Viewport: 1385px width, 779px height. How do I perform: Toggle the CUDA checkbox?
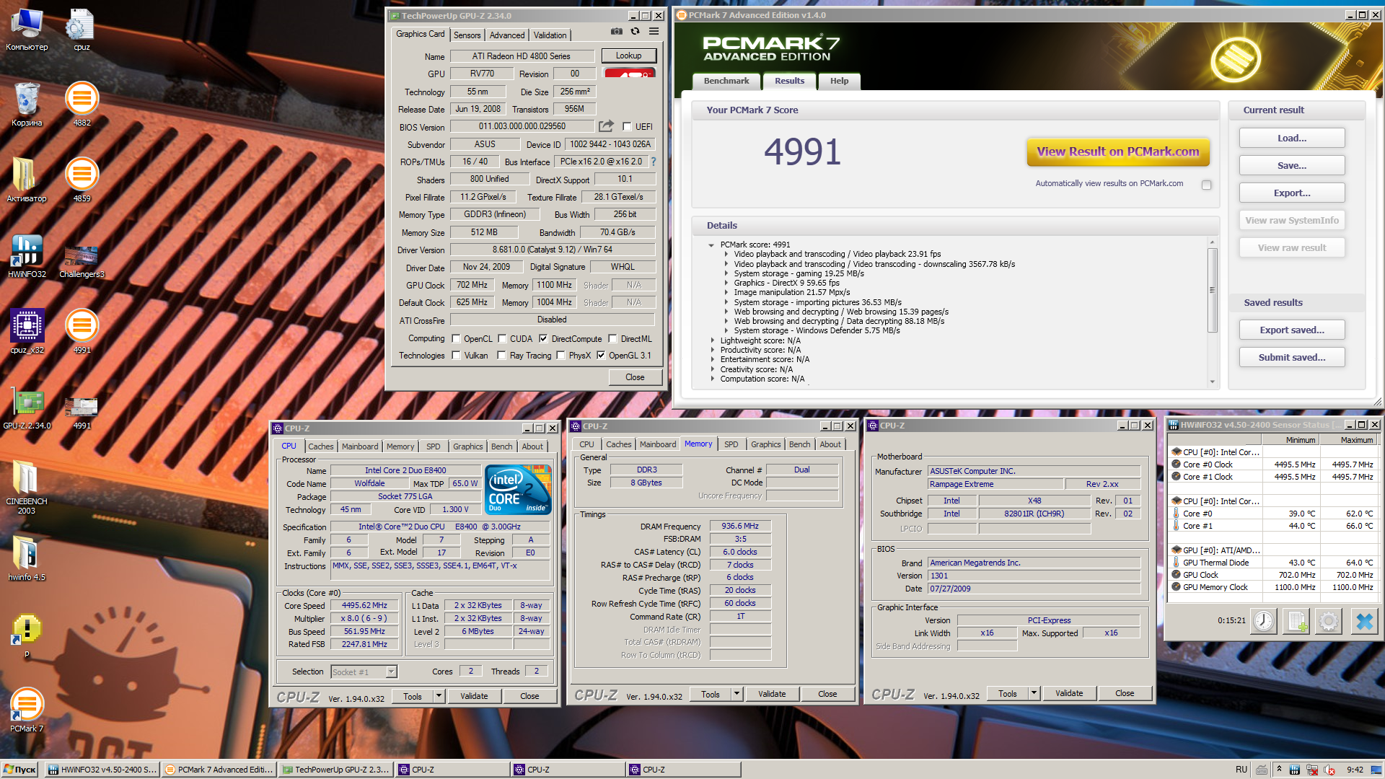click(502, 338)
